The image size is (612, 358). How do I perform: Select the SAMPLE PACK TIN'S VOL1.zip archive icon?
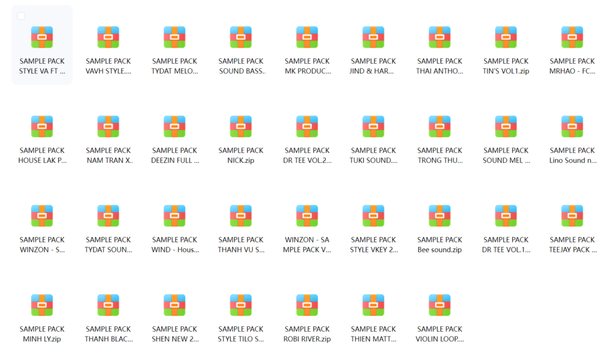coord(506,37)
